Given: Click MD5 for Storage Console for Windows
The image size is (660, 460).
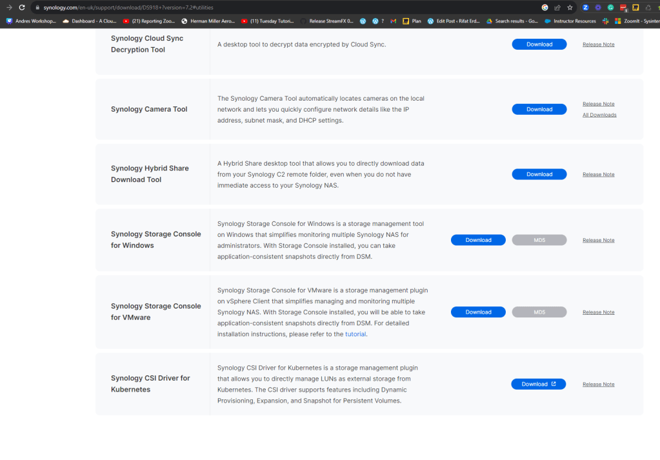Looking at the screenshot, I should [539, 240].
